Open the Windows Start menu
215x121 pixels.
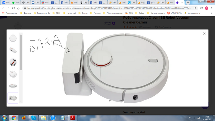[4, 118]
